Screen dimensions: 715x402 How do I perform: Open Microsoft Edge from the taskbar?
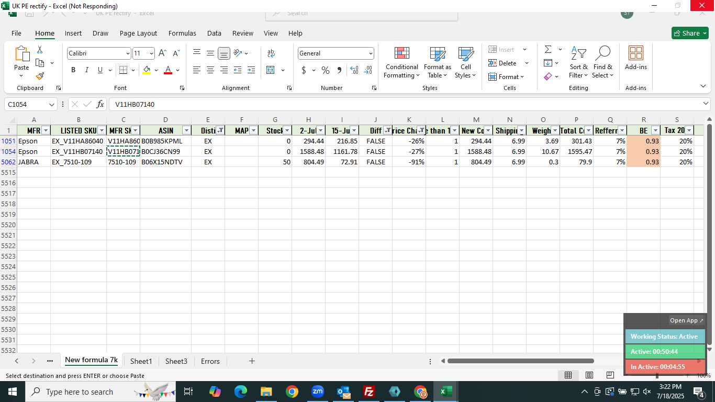(x=240, y=392)
